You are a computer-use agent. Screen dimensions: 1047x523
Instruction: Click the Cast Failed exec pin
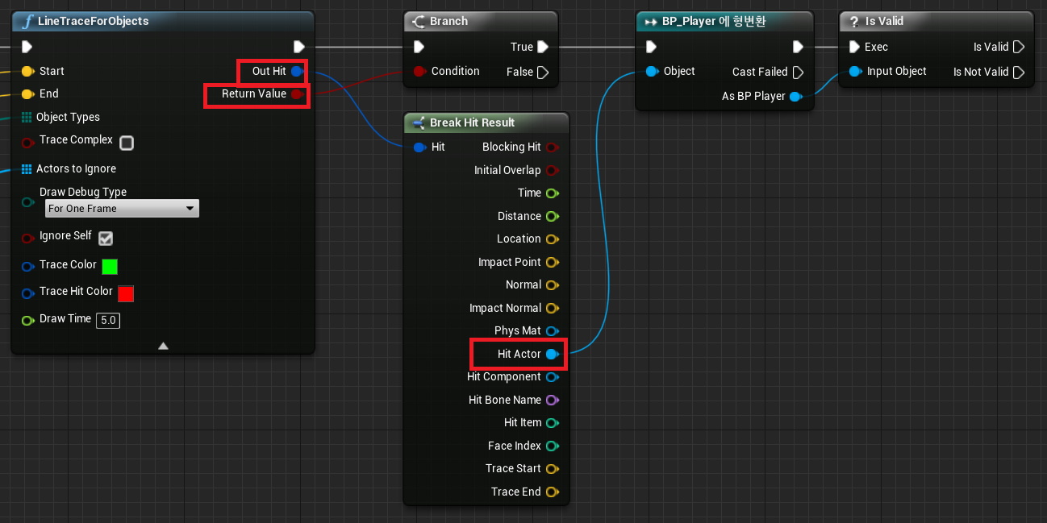[x=798, y=72]
